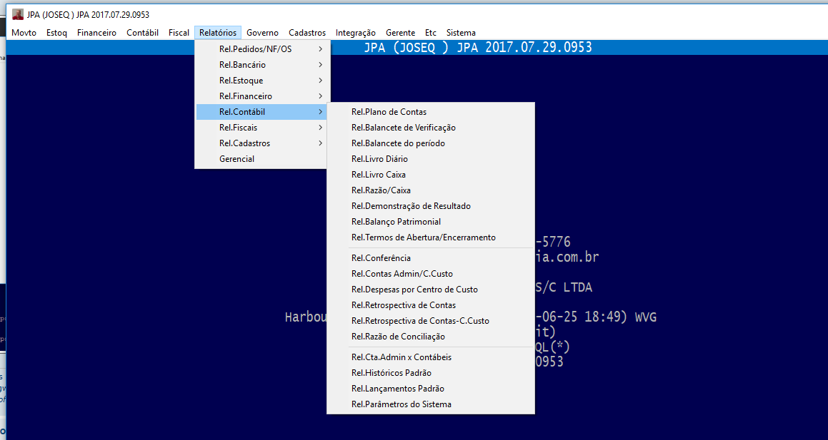
Task: Expand the Rel.Cadastros submenu
Action: 261,143
